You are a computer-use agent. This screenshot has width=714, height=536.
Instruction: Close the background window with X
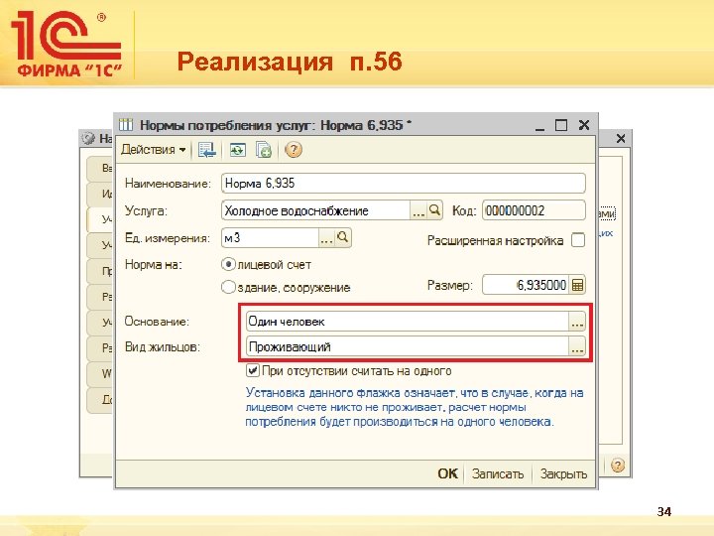pos(621,139)
